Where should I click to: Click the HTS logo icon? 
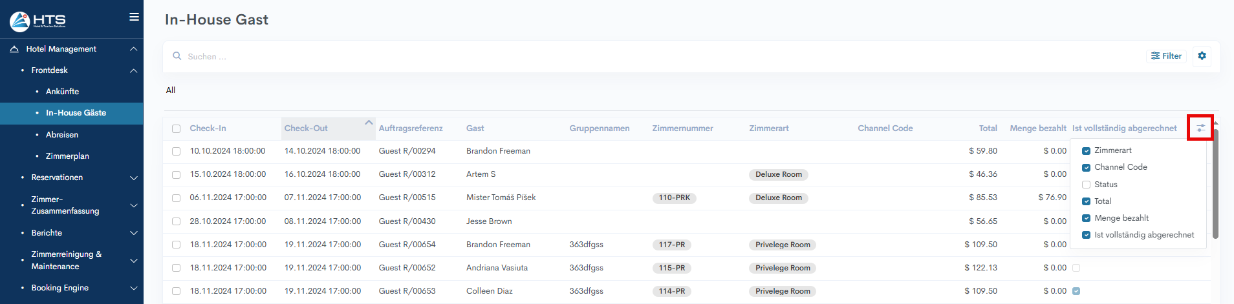20,21
